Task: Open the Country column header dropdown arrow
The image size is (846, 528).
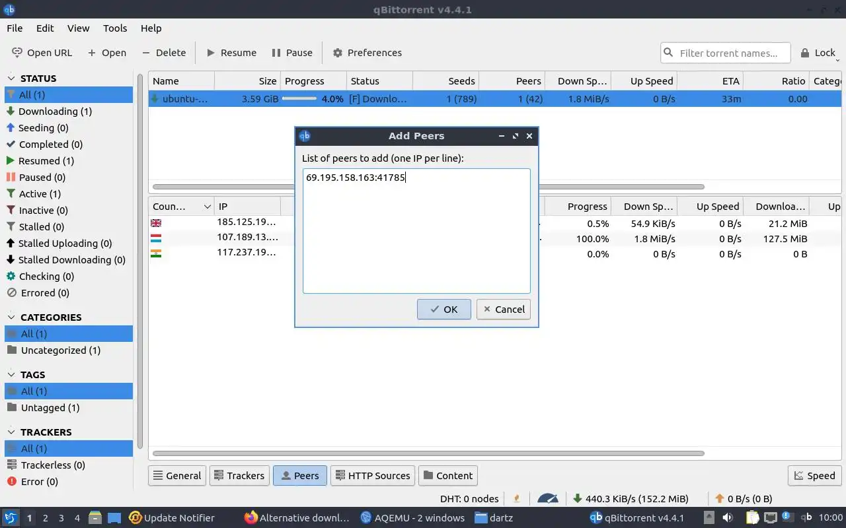Action: pyautogui.click(x=207, y=207)
